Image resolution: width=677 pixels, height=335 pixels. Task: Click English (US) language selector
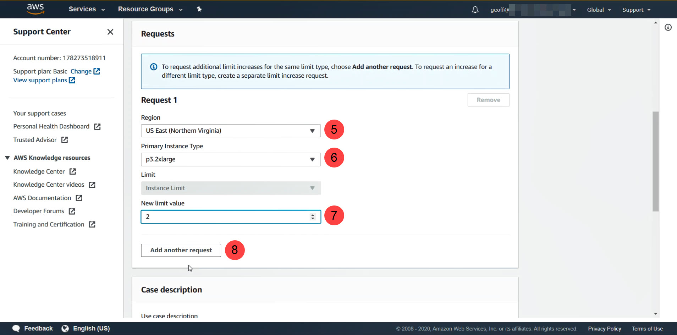(91, 329)
